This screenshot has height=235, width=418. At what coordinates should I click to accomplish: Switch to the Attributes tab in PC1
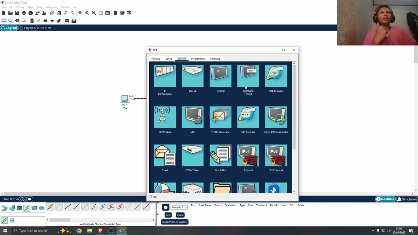click(x=215, y=59)
